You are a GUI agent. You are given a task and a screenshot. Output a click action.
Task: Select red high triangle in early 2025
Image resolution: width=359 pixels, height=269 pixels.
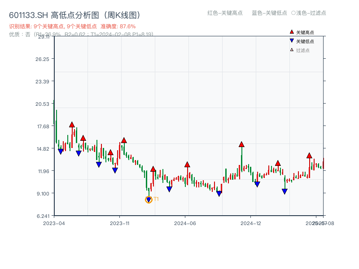(278, 163)
